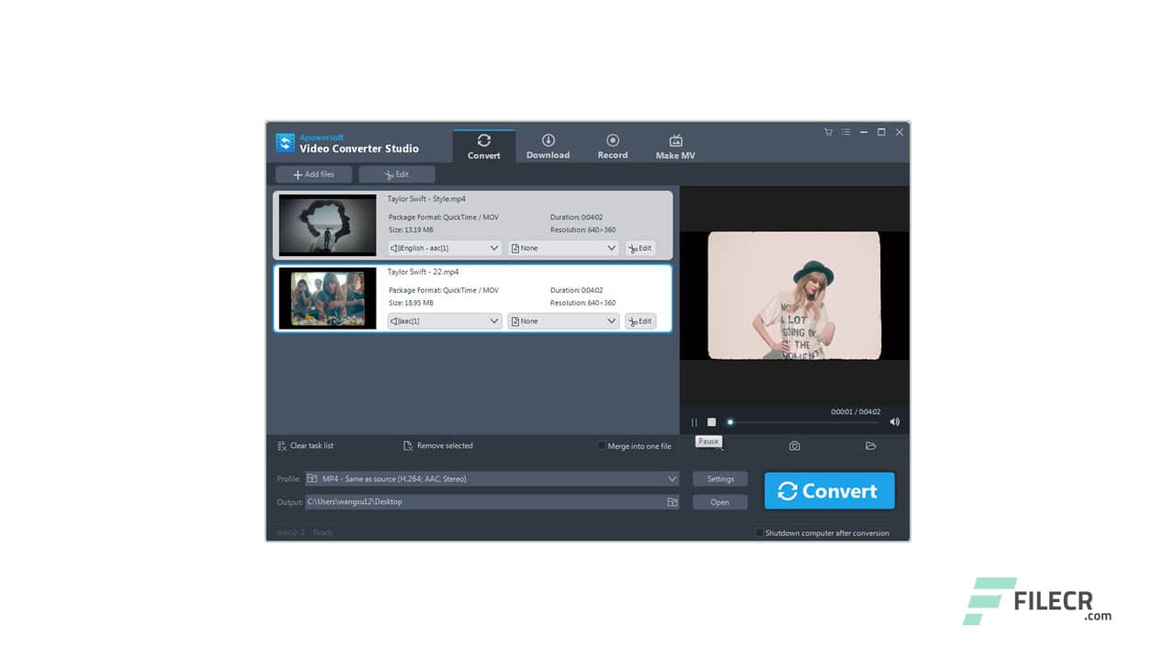Open the output folder icon below the preview
The image size is (1176, 661).
click(x=870, y=444)
